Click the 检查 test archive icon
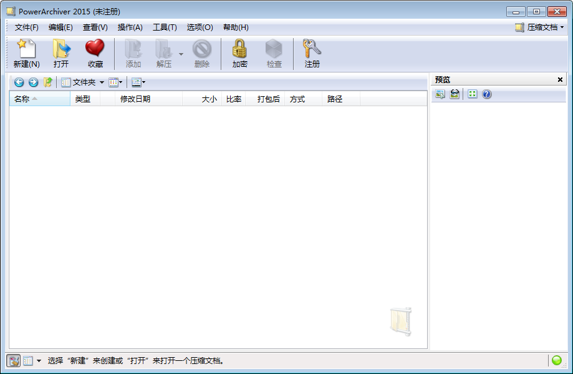Image resolution: width=573 pixels, height=374 pixels. tap(274, 54)
